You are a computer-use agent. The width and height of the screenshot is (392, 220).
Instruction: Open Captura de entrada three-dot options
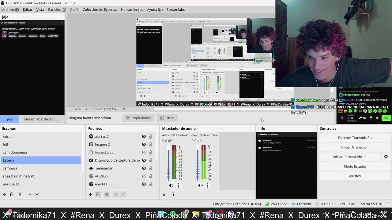tap(207, 185)
